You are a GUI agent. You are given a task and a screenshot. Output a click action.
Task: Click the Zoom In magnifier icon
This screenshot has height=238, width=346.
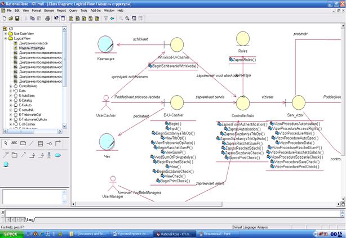click(121, 18)
